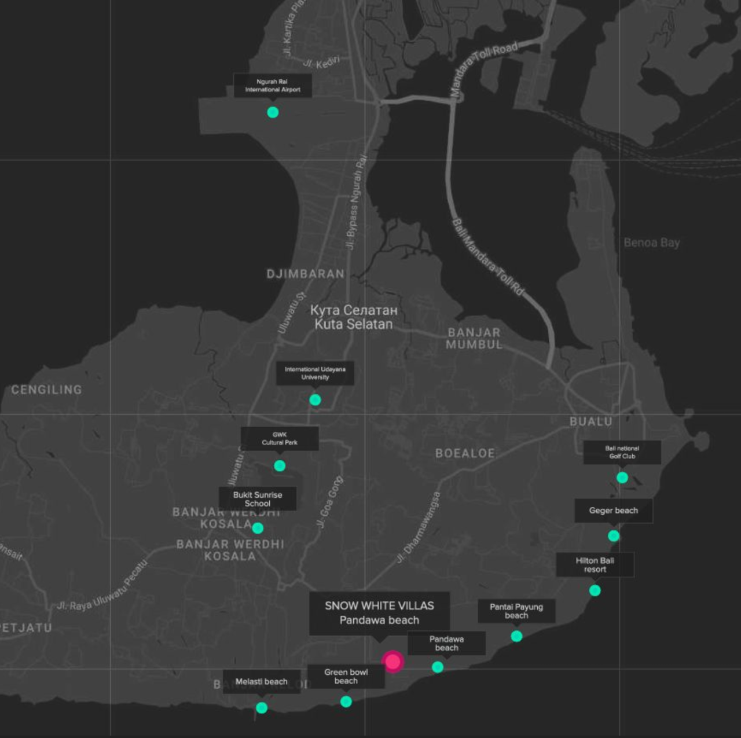The image size is (741, 738).
Task: Open the Snow White Villas label box
Action: 379,613
